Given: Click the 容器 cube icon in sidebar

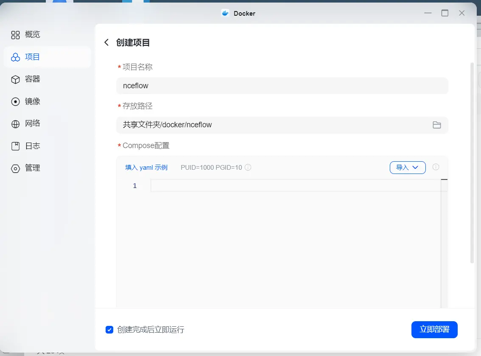Looking at the screenshot, I should click(x=15, y=79).
